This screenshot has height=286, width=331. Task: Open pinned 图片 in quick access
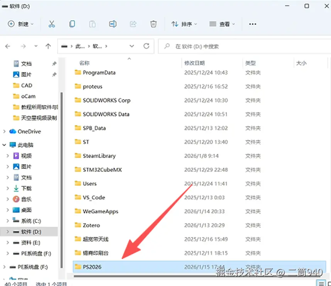pos(26,74)
